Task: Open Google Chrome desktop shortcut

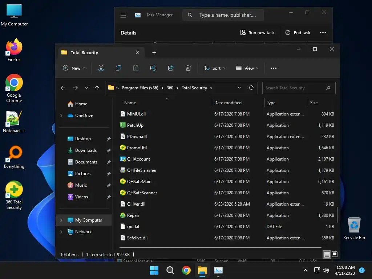Action: pos(14,88)
